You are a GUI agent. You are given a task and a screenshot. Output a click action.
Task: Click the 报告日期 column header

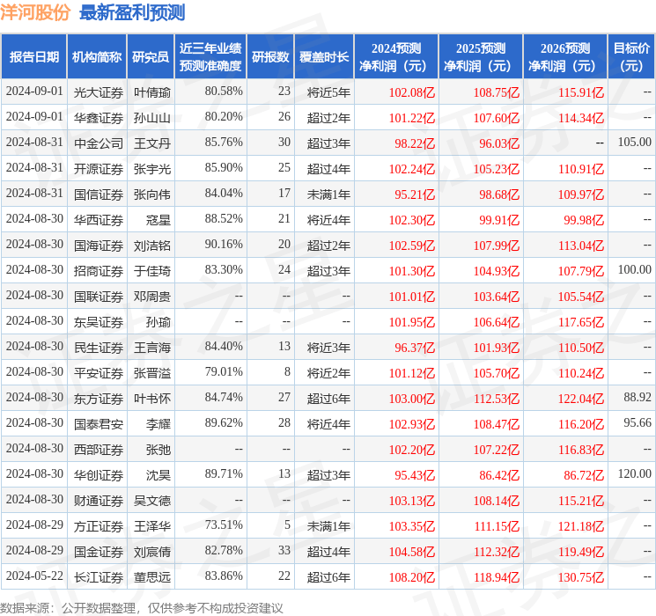[x=33, y=56]
